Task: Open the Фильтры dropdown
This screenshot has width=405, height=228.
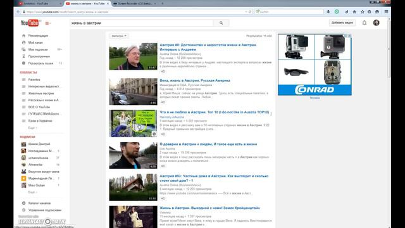Action: [x=119, y=36]
